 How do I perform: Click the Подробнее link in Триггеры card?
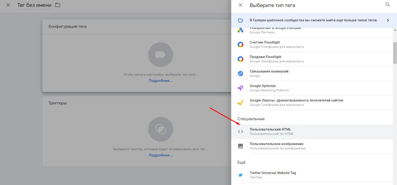point(160,155)
